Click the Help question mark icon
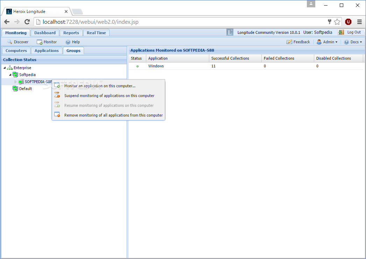Screen dimensions: 366x259 [68, 42]
